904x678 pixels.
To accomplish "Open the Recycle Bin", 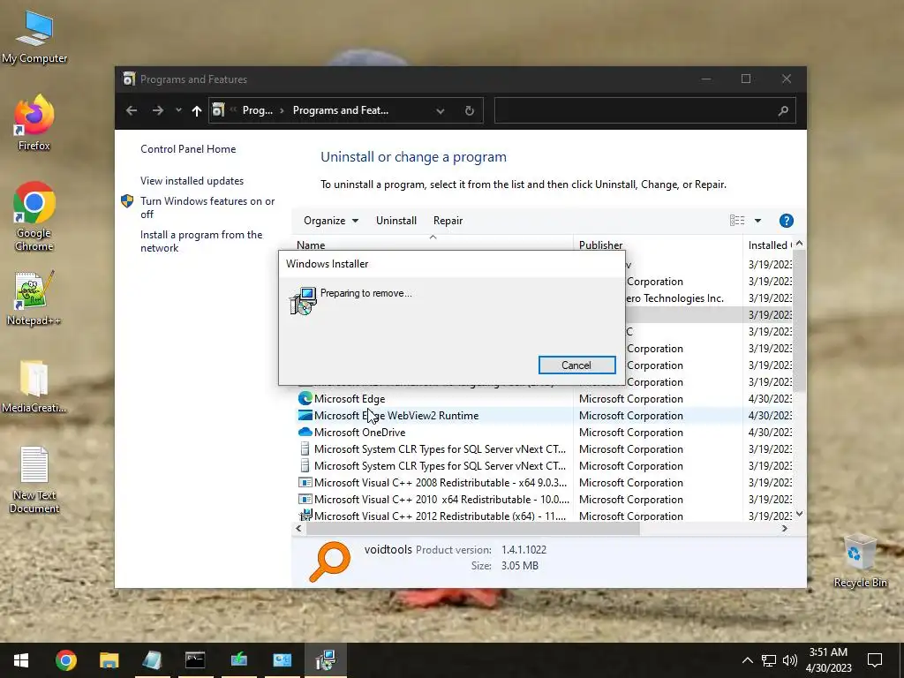I will tap(860, 561).
